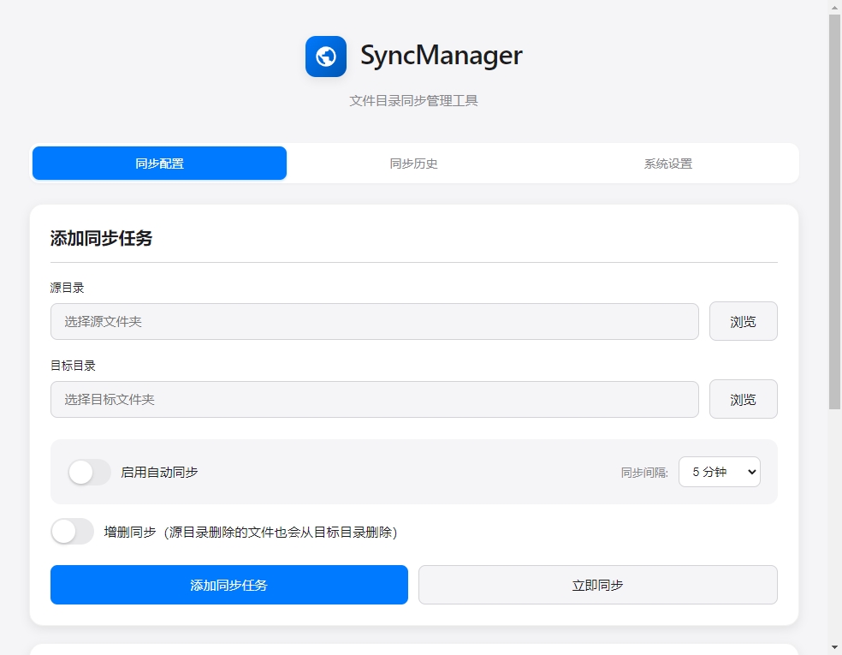842x655 pixels.
Task: Switch to the 同步配置 tab
Action: [x=159, y=164]
